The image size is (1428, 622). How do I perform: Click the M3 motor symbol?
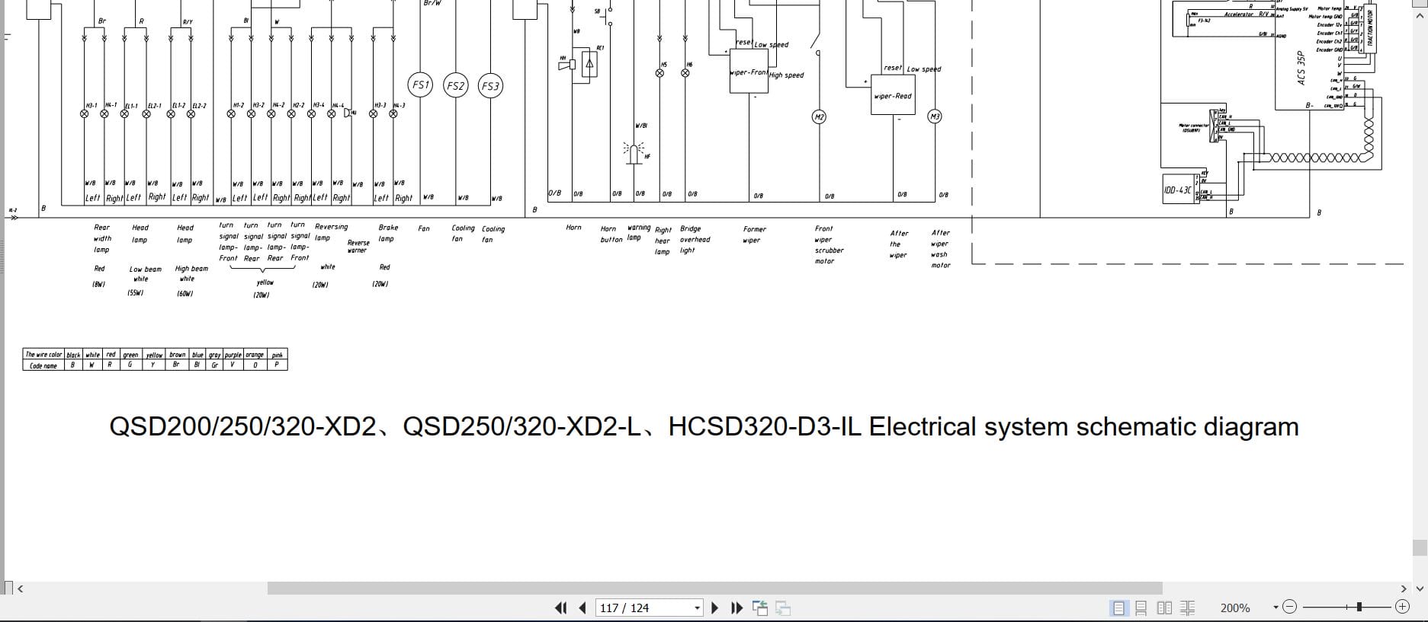pos(934,116)
